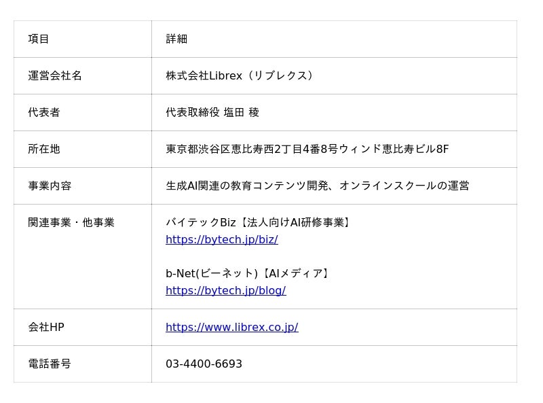Select the 所在地 row label

click(44, 150)
